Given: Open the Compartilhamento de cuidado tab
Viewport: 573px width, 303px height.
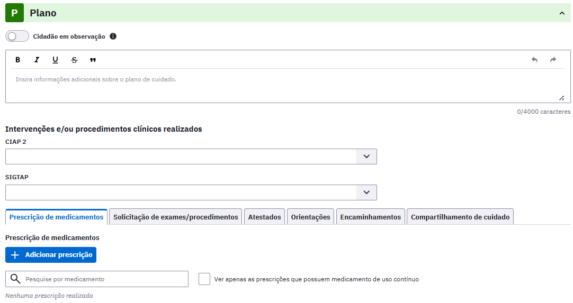Looking at the screenshot, I should click(x=460, y=217).
